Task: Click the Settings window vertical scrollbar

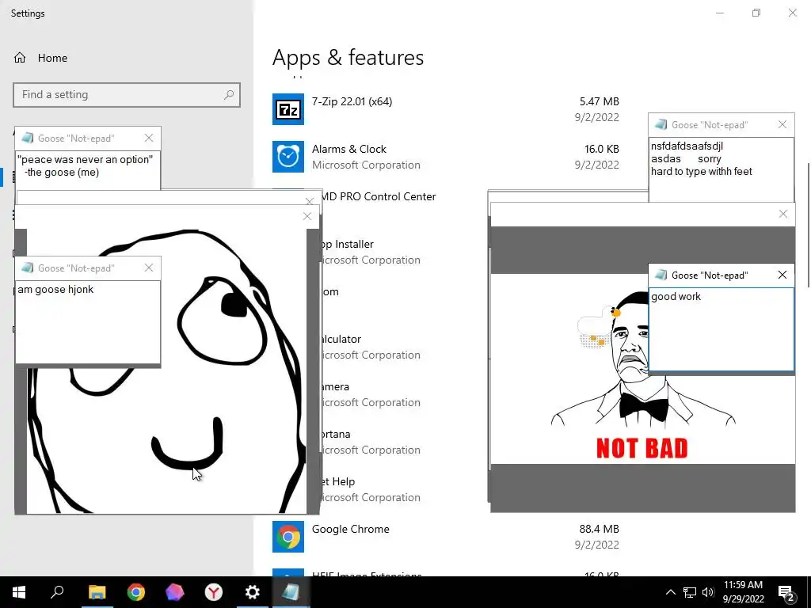Action: click(x=808, y=225)
